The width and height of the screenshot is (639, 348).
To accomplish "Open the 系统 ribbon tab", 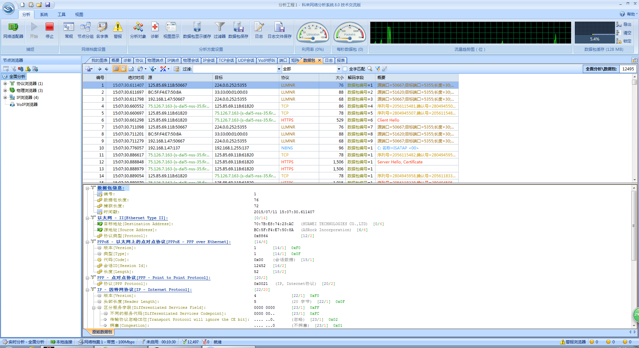I will (x=44, y=15).
